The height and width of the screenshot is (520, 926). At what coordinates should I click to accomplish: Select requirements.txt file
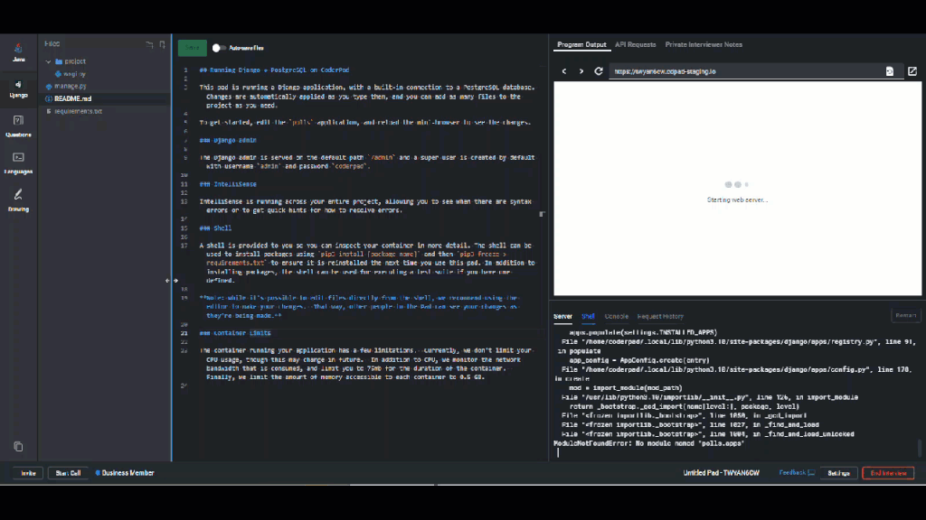78,111
